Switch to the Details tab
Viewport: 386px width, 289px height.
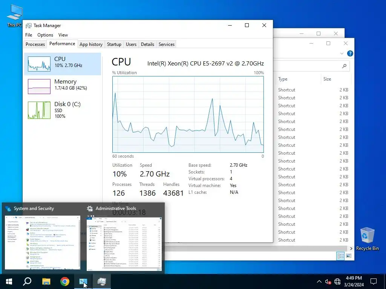(x=147, y=44)
